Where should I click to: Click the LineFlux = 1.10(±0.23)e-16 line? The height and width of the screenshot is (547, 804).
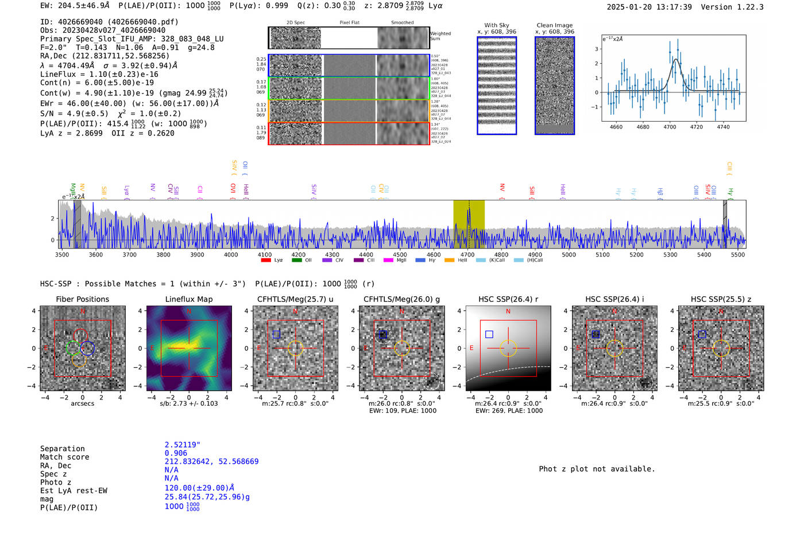(x=99, y=74)
